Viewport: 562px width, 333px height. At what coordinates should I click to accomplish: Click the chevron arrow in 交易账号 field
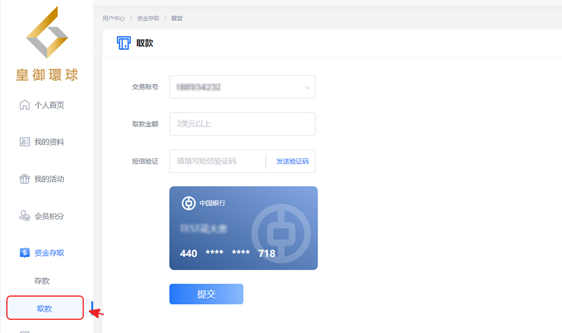(x=307, y=88)
